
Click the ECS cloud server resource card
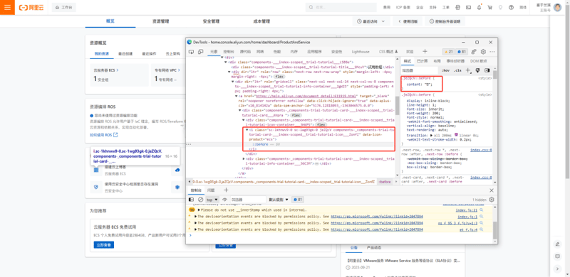(x=119, y=75)
